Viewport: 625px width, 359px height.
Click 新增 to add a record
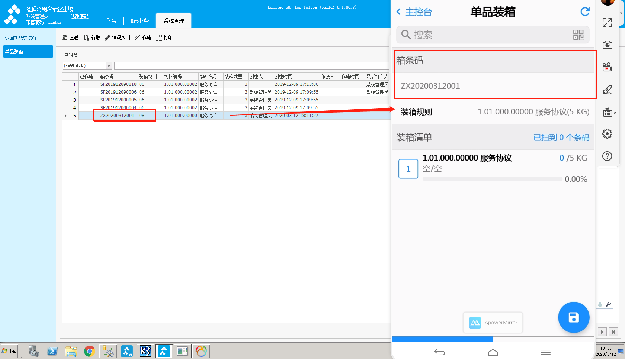pos(92,38)
